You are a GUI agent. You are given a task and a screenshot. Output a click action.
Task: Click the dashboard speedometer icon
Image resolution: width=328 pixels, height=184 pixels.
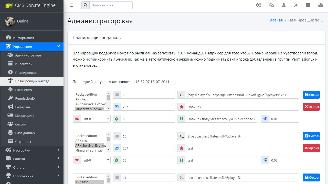[321, 5]
